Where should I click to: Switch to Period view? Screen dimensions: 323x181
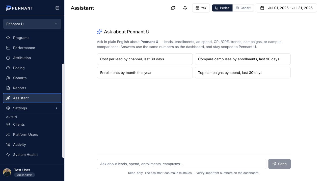222,8
